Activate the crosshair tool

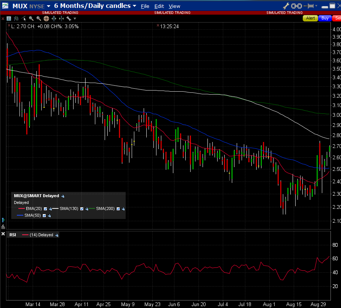point(46,18)
